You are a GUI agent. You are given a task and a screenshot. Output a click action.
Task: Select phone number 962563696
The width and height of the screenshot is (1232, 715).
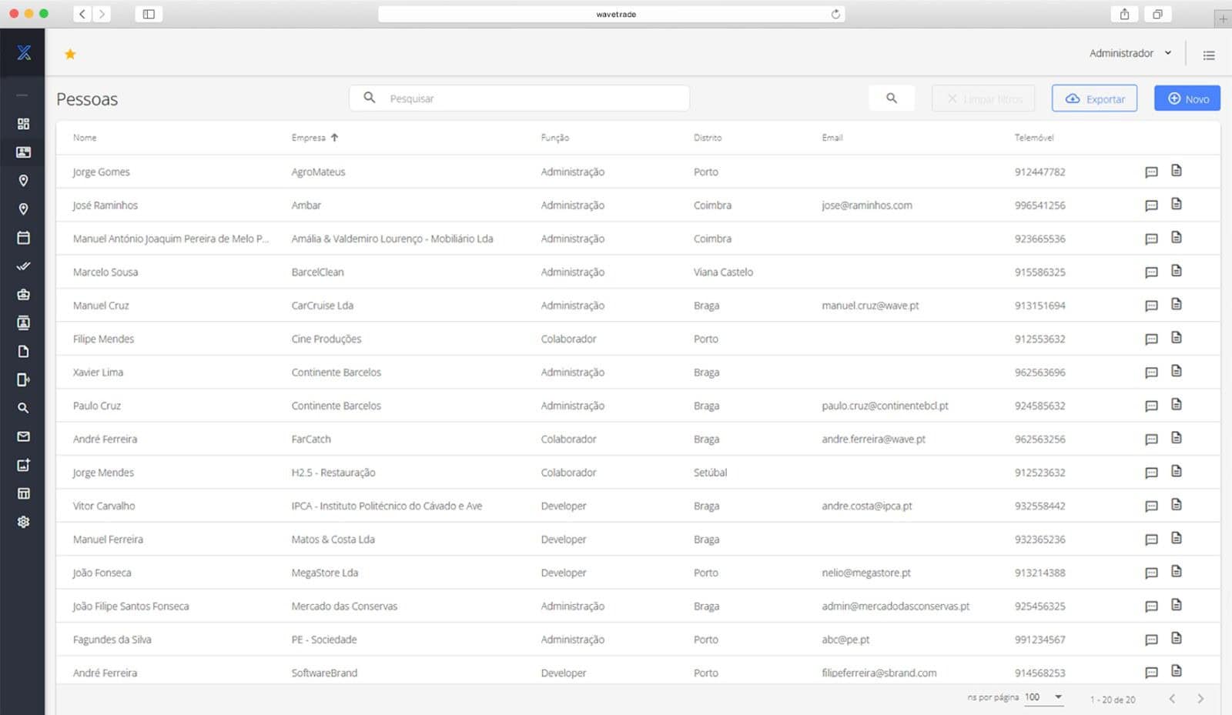click(1040, 373)
